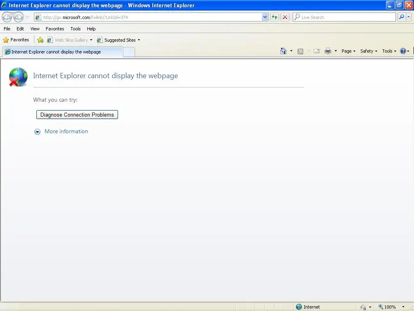Click the Read Mail icon
414x311 pixels.
click(x=317, y=51)
